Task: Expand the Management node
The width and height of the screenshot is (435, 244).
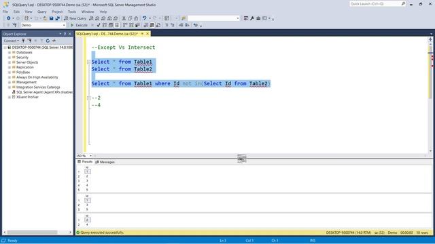Action: click(10, 82)
